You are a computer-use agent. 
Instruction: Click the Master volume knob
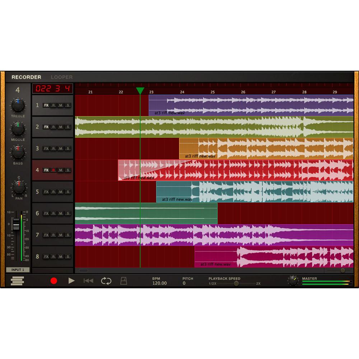293,281
